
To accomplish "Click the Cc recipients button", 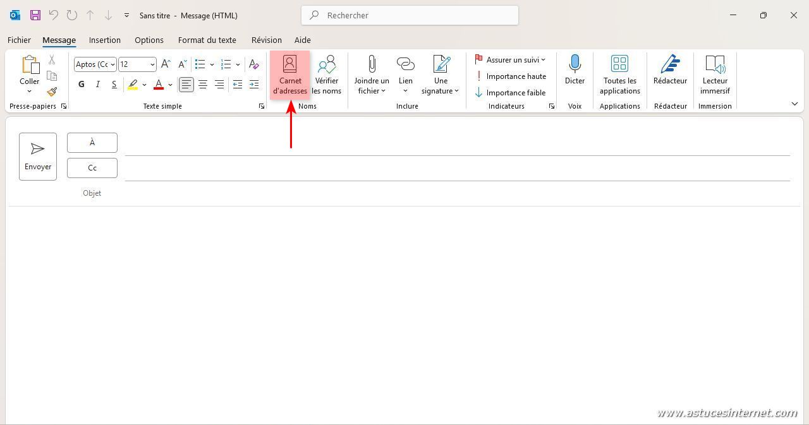I will pos(92,168).
